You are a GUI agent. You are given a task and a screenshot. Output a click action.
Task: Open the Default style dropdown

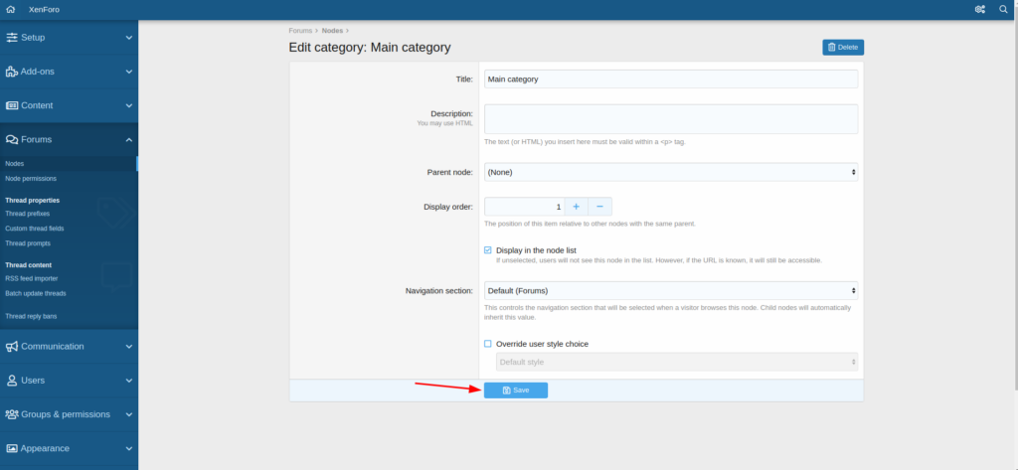click(676, 362)
